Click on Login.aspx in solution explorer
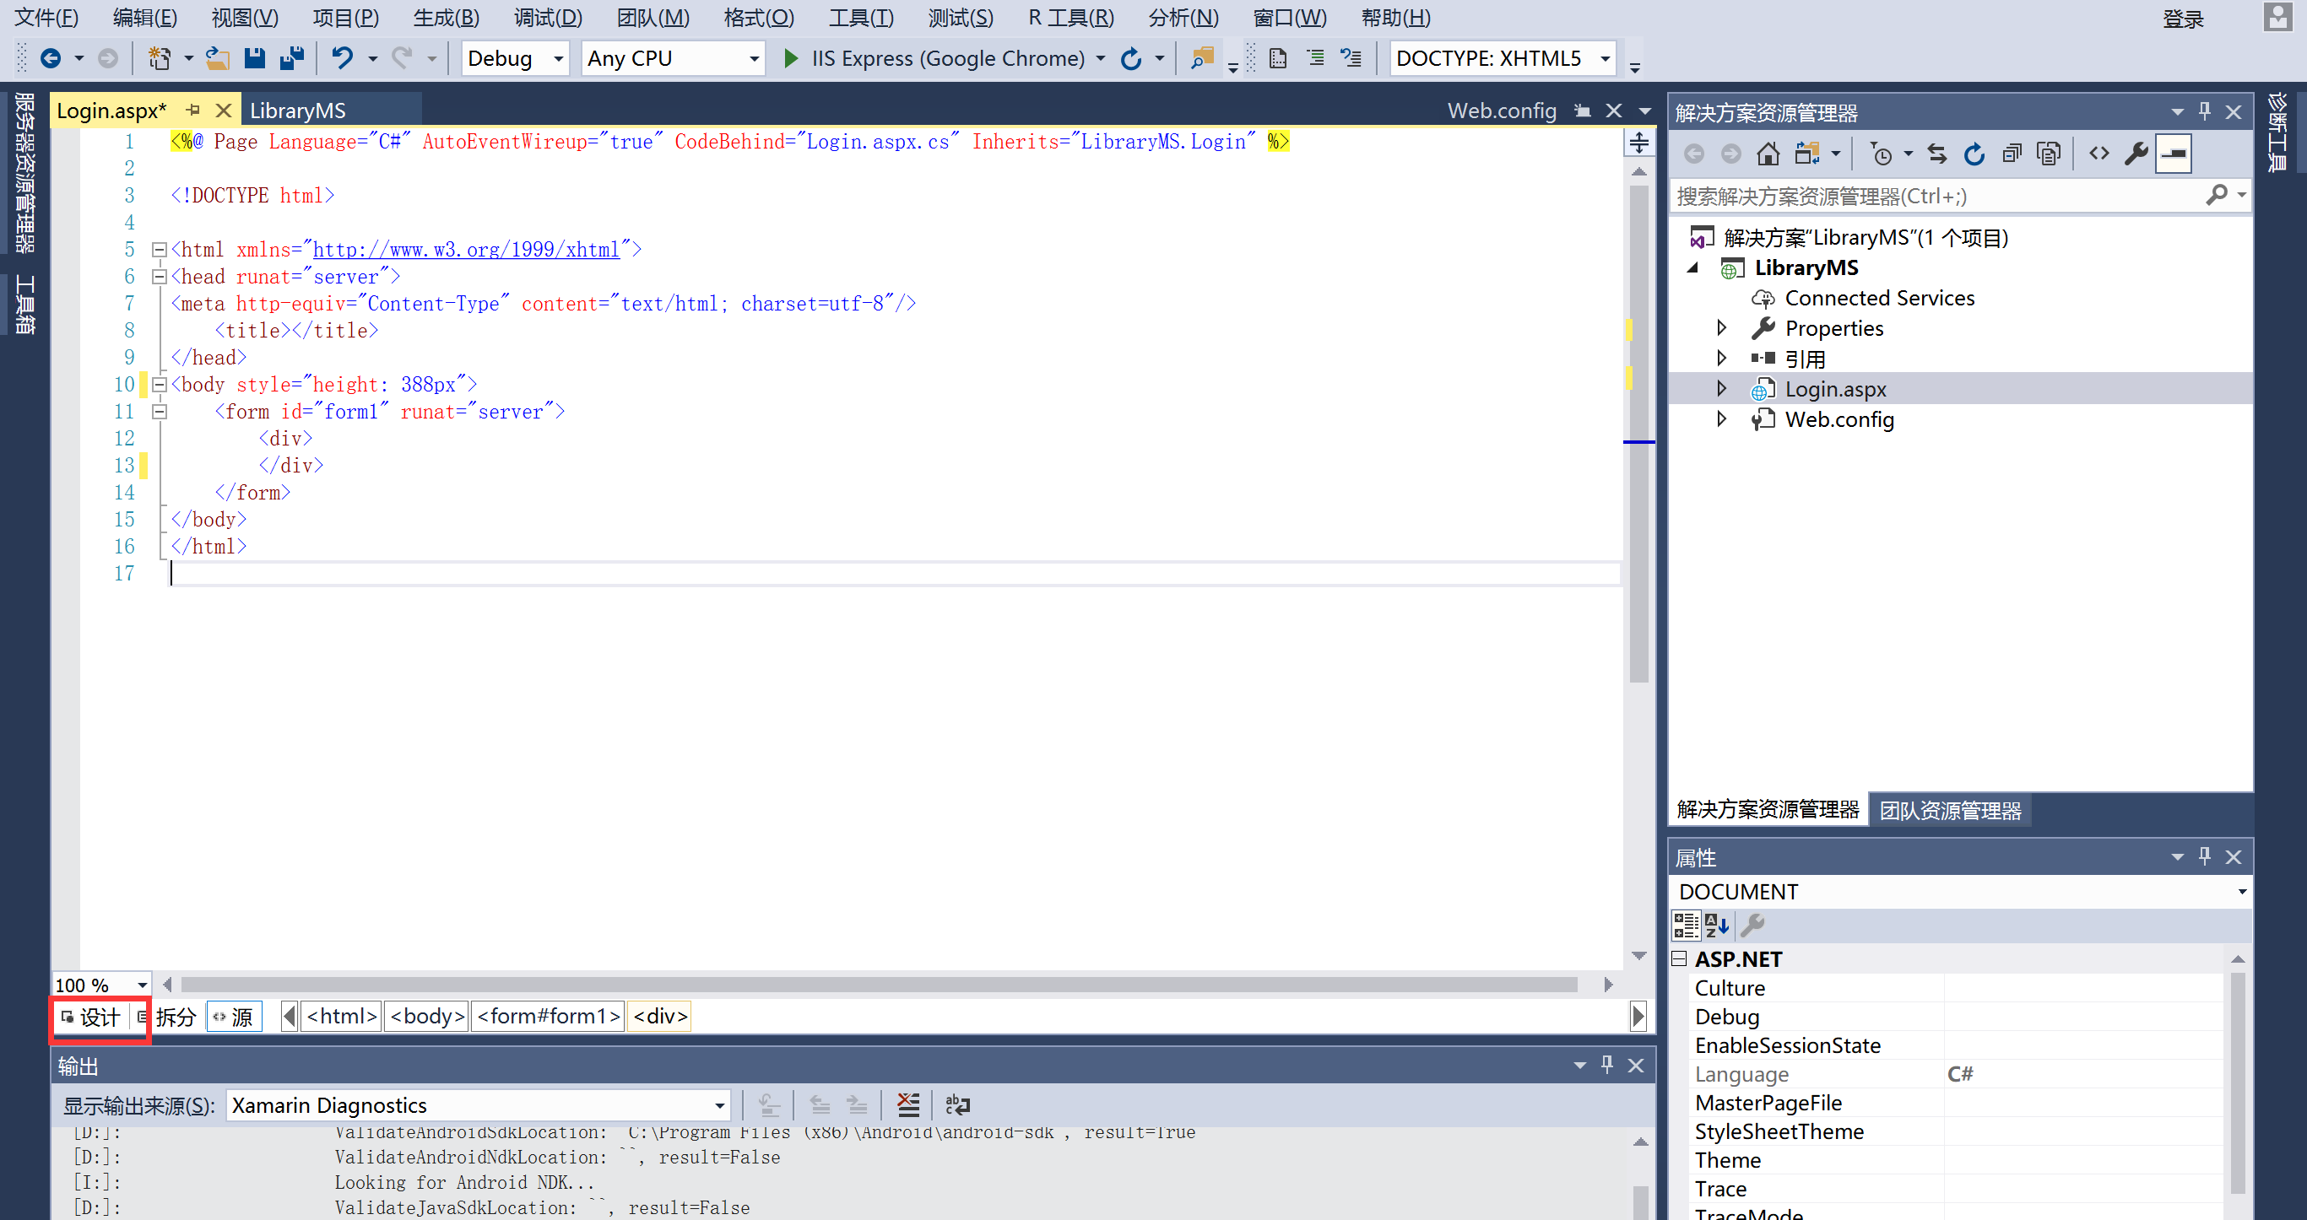 pos(1835,389)
